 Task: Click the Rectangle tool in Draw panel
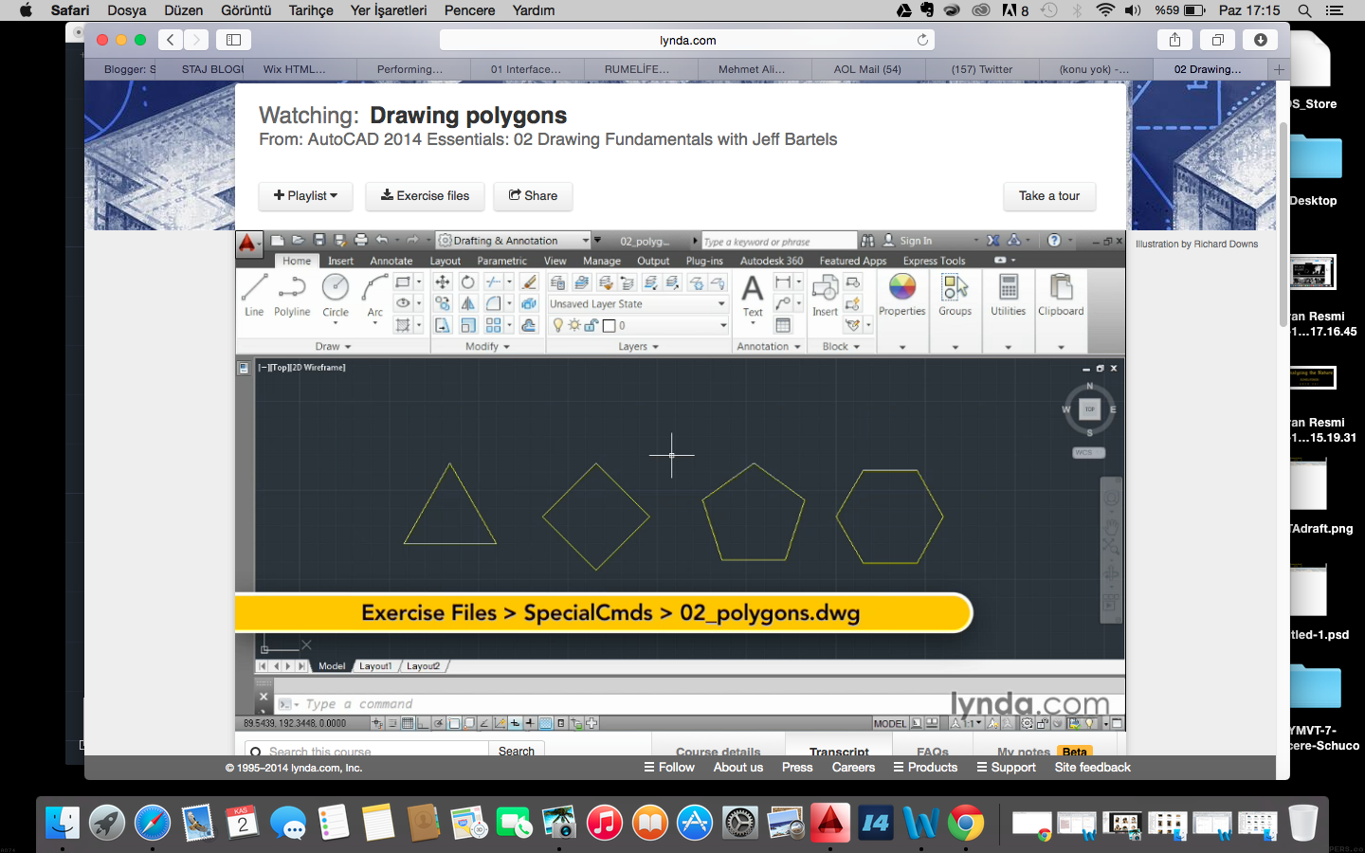coord(403,281)
